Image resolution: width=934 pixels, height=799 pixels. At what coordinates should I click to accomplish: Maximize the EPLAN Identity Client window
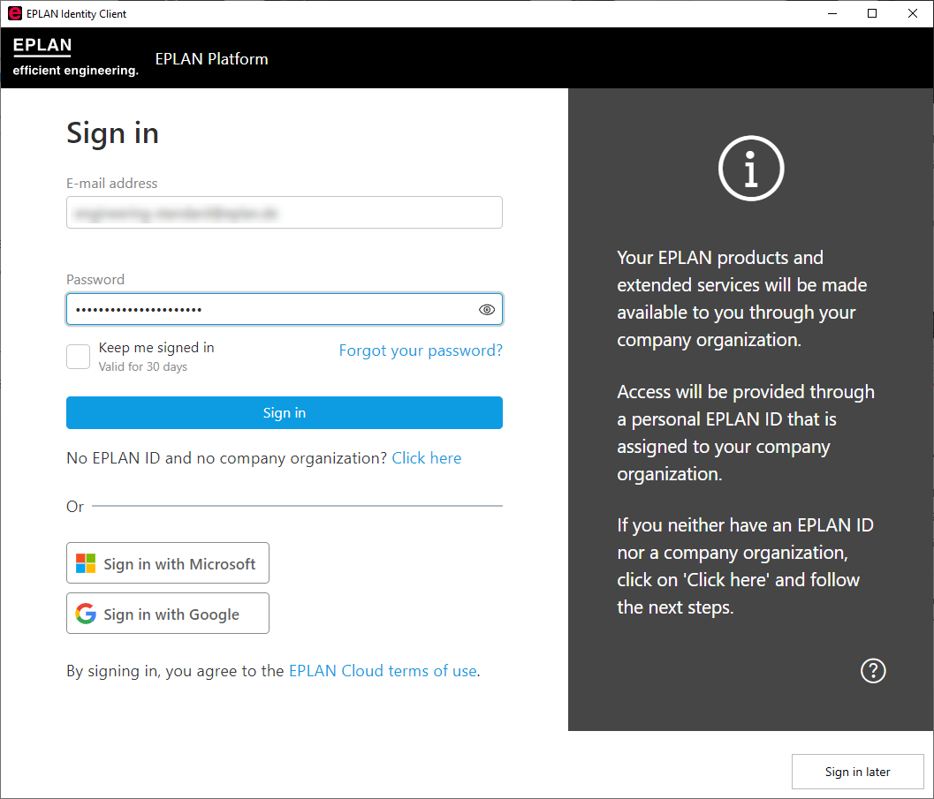pyautogui.click(x=872, y=13)
